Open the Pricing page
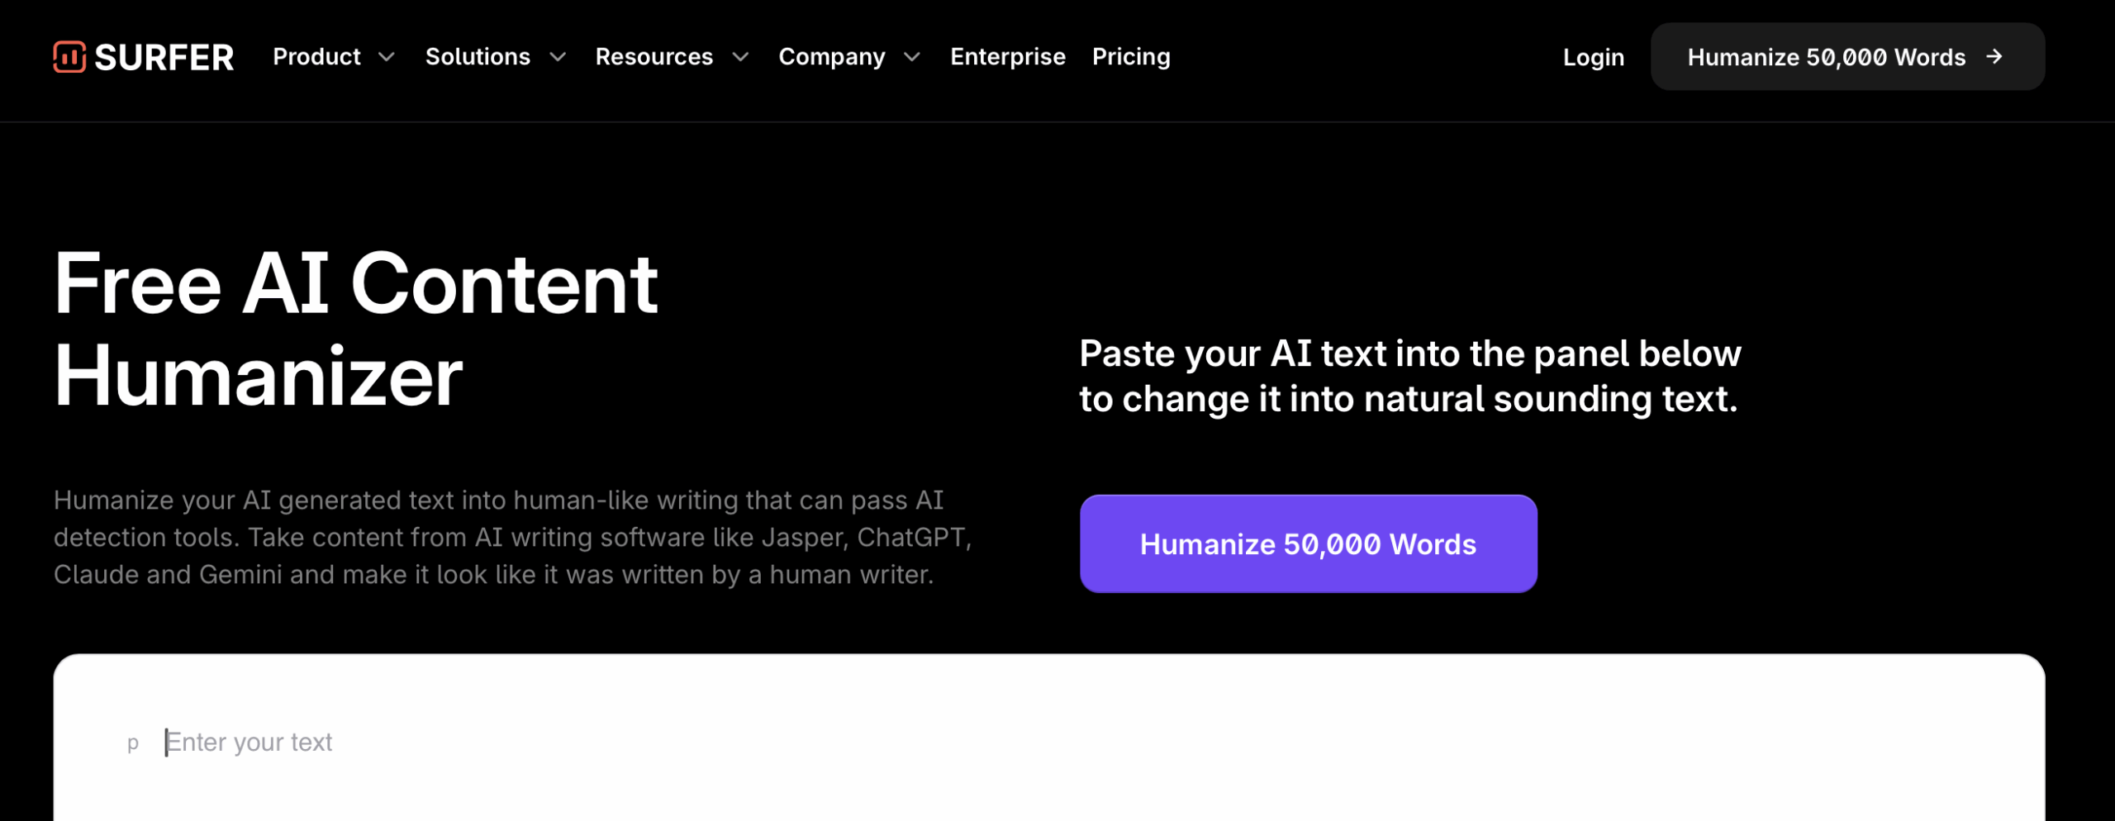 pos(1130,57)
